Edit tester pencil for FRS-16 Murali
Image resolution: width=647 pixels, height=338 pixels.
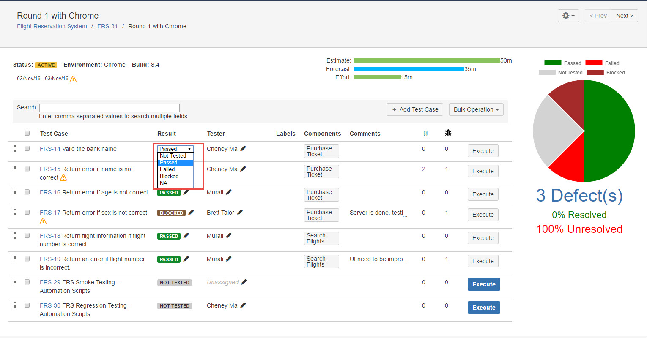click(x=229, y=192)
